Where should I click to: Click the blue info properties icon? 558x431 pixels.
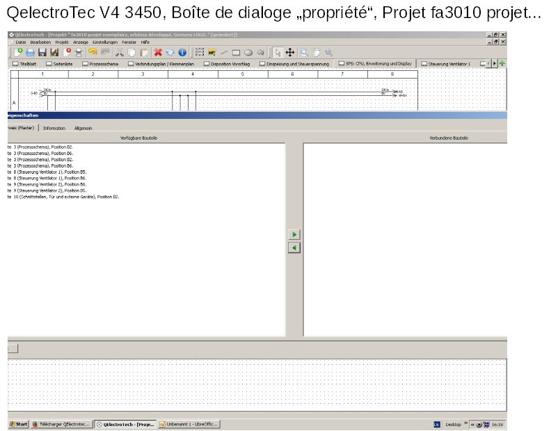pyautogui.click(x=182, y=52)
